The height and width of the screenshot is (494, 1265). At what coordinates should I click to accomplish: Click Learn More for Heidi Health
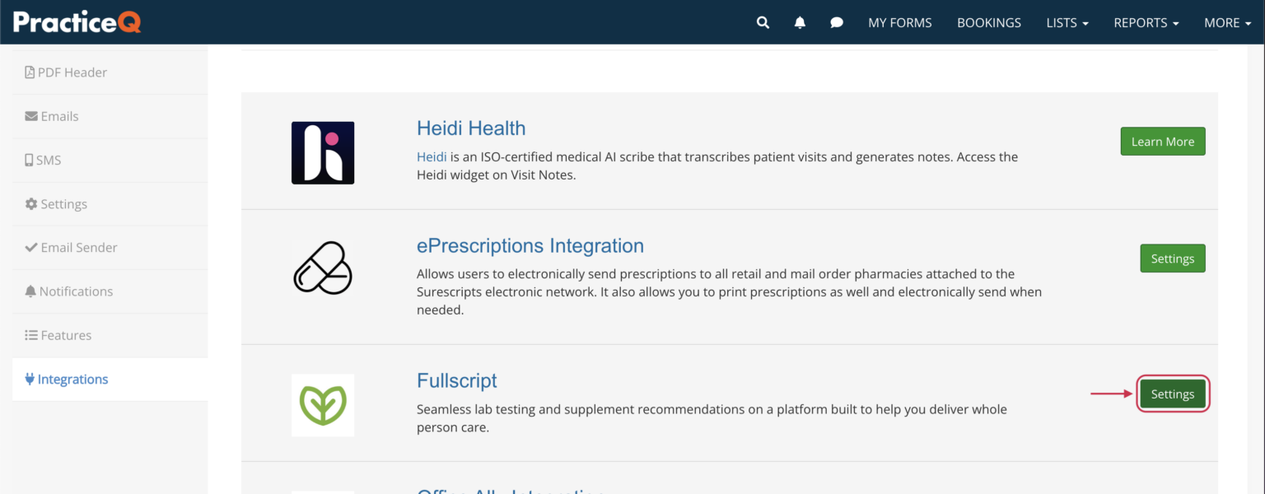click(1162, 141)
